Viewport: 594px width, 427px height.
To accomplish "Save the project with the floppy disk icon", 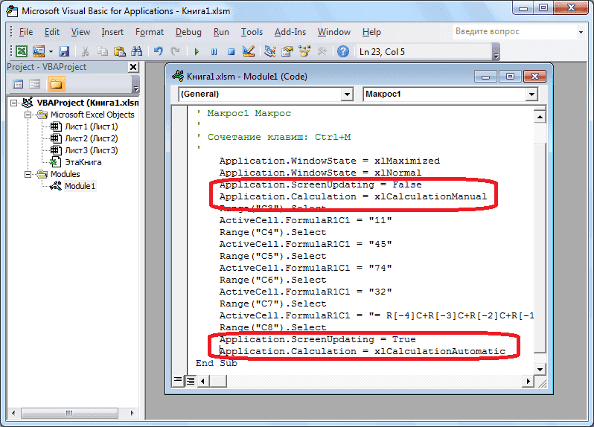I will tap(64, 51).
